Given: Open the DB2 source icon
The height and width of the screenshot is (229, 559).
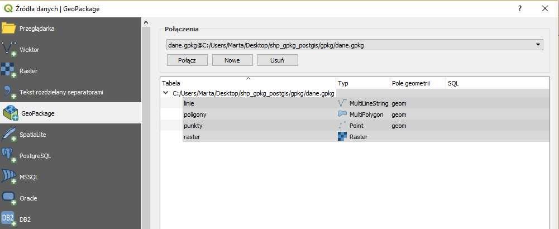Looking at the screenshot, I should coord(9,219).
